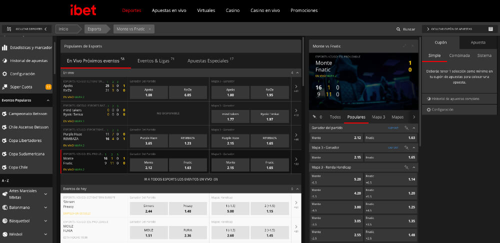
Task: Open the Apuestas en vivo menu
Action: coord(169,10)
